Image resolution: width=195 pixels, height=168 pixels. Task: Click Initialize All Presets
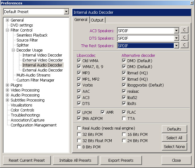coord(76,160)
